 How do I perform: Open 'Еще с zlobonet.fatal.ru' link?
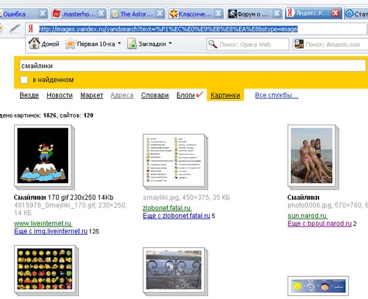click(177, 216)
